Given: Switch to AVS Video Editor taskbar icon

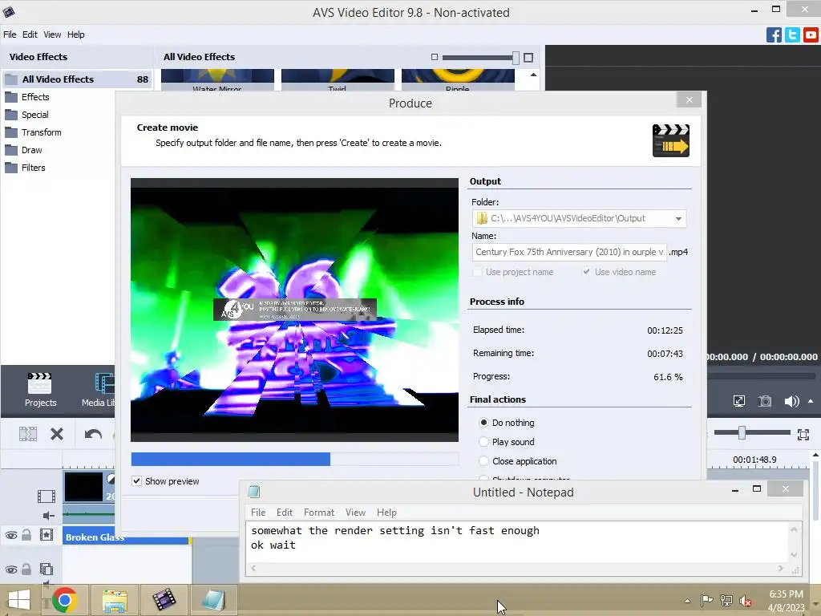Looking at the screenshot, I should point(164,600).
